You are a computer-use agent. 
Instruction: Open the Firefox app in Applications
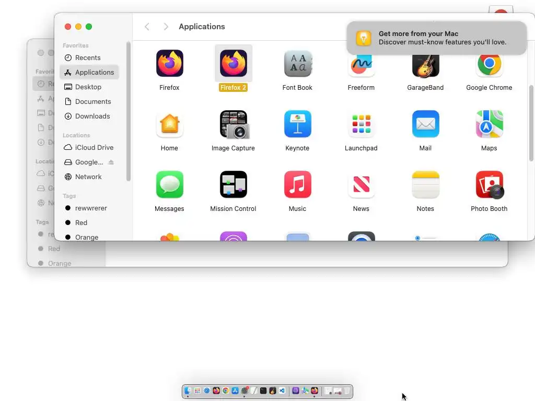point(170,63)
